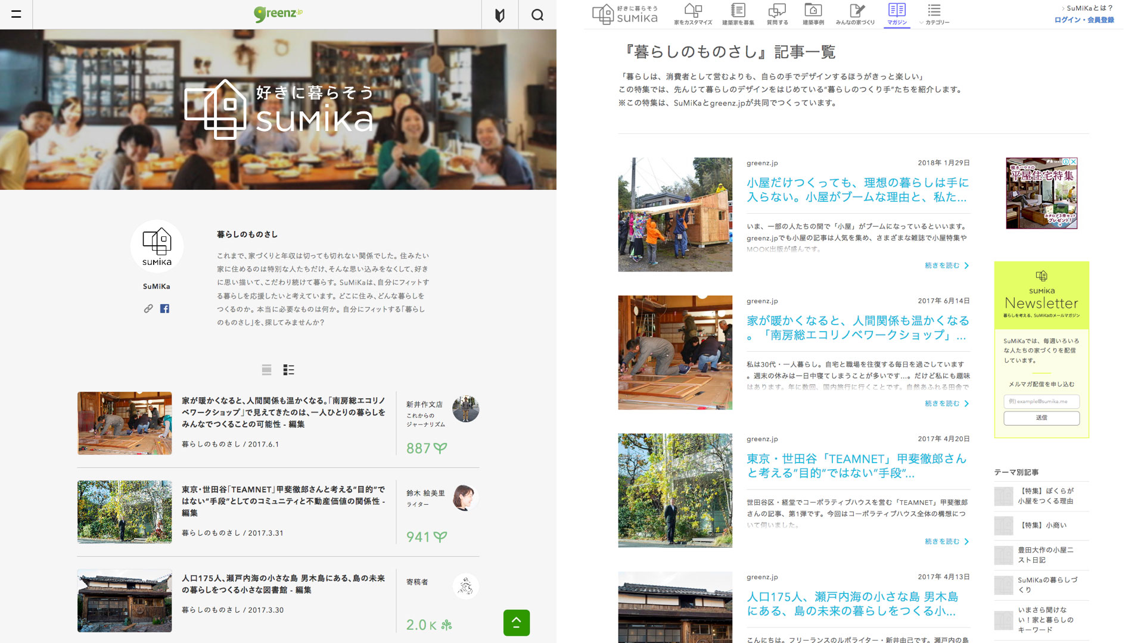Click the green scroll-to-top button
The image size is (1144, 643).
coord(516,623)
